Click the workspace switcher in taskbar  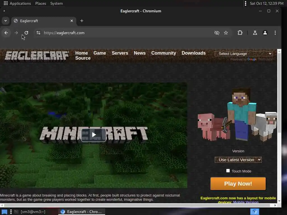pos(254,212)
